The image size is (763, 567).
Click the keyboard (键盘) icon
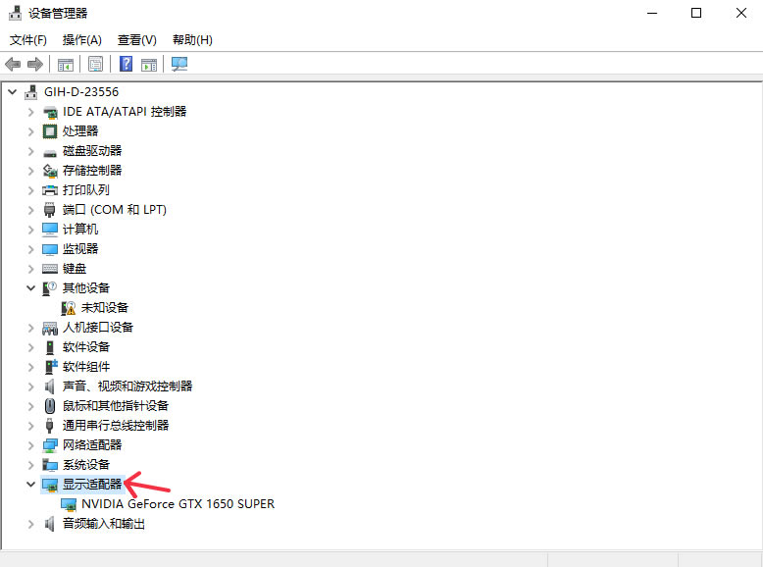tap(50, 269)
